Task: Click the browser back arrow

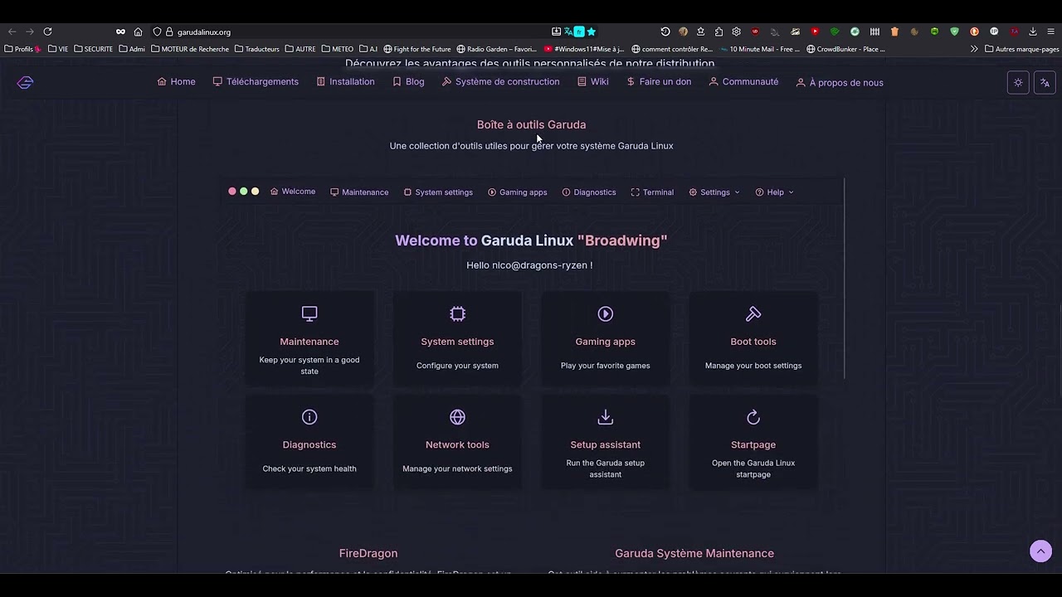Action: [x=12, y=32]
